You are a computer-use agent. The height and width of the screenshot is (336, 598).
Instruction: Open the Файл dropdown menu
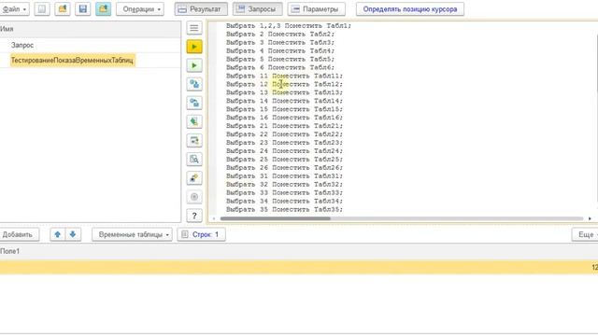14,8
